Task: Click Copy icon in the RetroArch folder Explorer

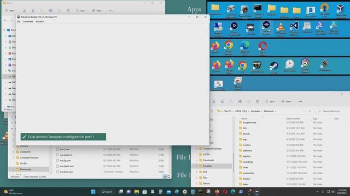Action: coord(223,102)
